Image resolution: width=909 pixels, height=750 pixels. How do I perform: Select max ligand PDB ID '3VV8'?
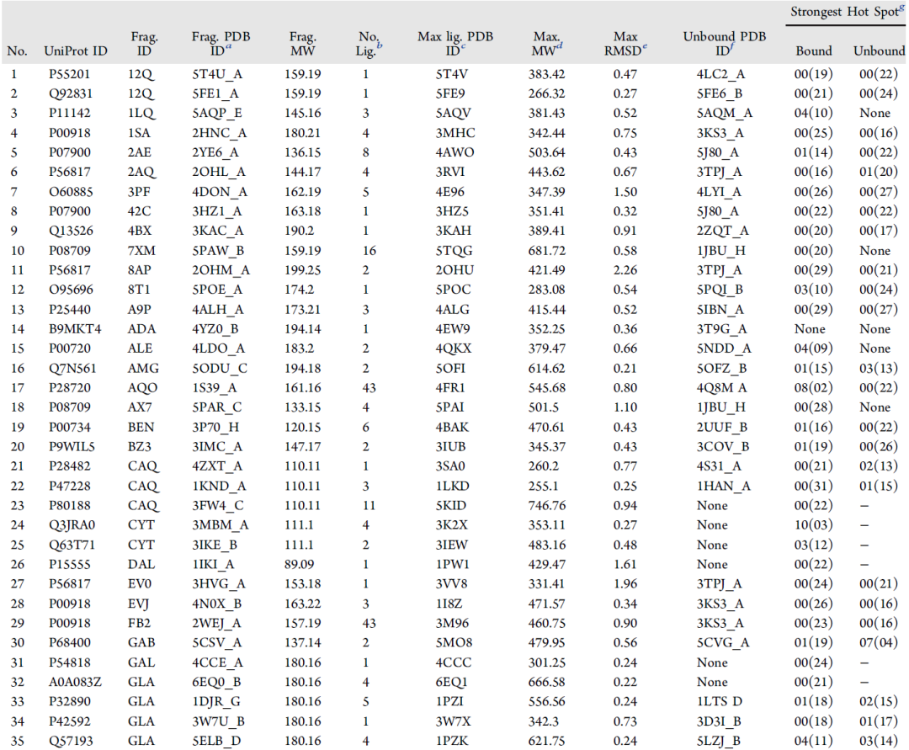coord(452,584)
